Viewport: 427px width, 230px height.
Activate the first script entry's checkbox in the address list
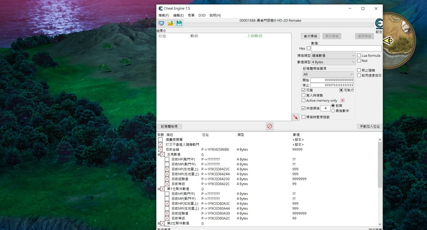tap(161, 140)
